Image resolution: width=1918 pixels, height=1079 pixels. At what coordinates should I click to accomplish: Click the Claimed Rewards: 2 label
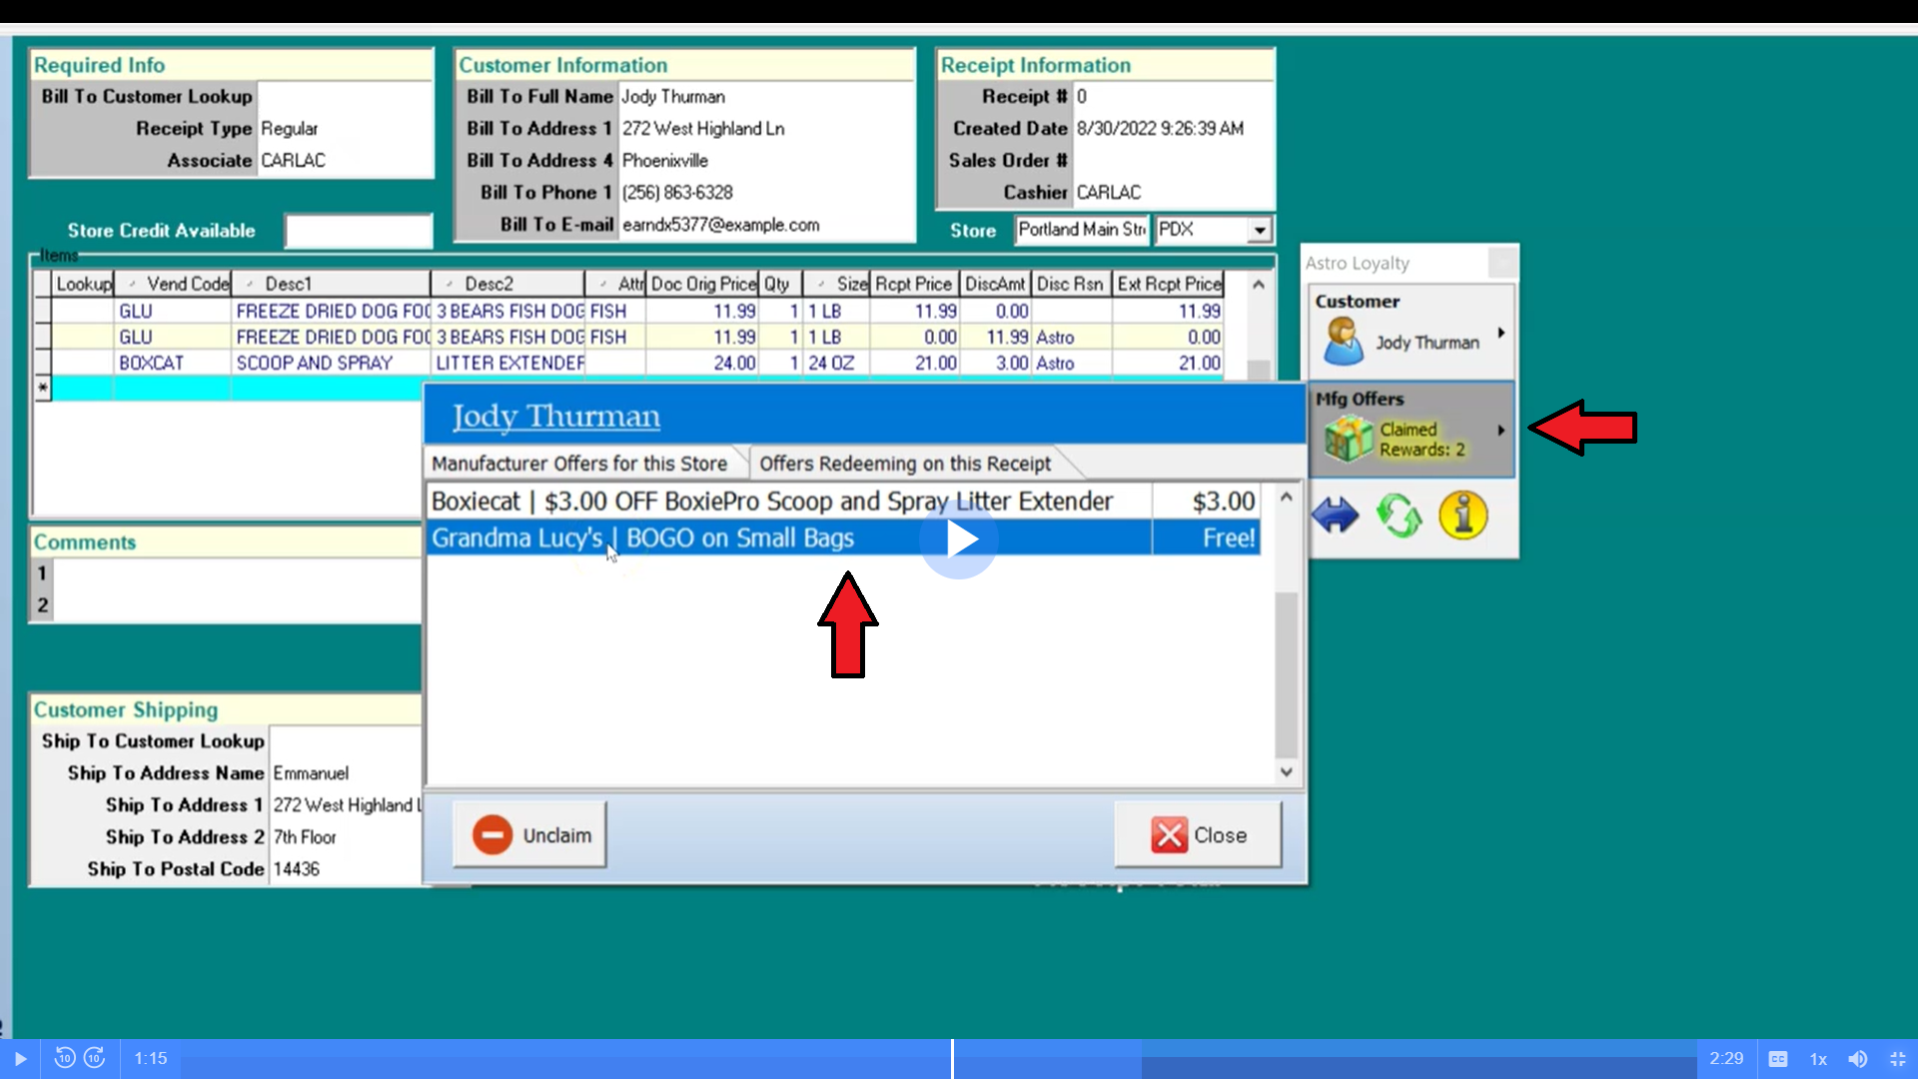1423,440
